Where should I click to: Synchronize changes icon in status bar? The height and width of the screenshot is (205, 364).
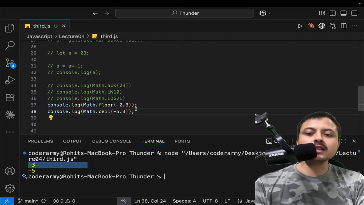pos(44,201)
